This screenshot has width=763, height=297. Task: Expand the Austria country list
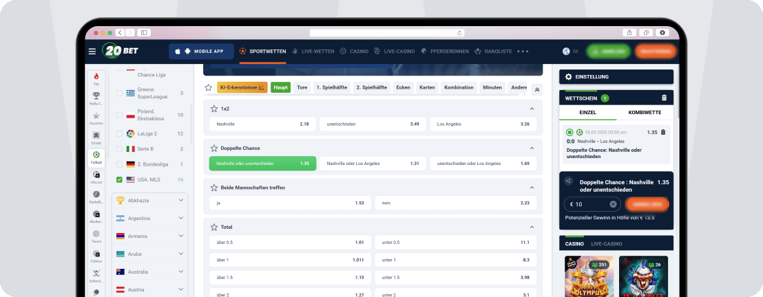150,289
